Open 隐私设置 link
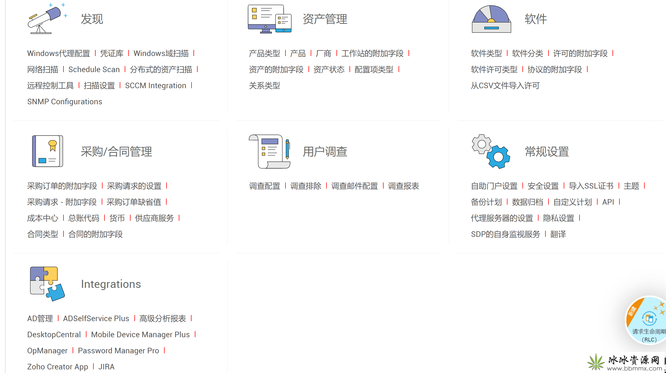The image size is (666, 373). [559, 218]
